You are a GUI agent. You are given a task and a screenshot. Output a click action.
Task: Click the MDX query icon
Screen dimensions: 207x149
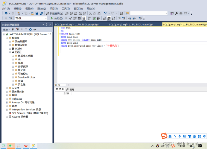pyautogui.click(x=71, y=13)
